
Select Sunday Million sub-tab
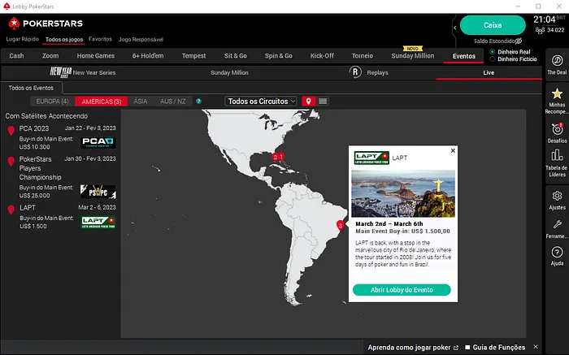(229, 72)
